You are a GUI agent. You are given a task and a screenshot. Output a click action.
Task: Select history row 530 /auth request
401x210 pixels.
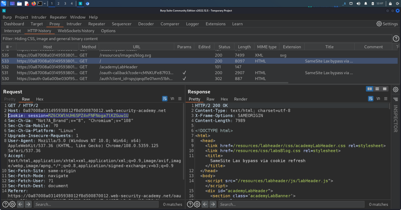199,79
